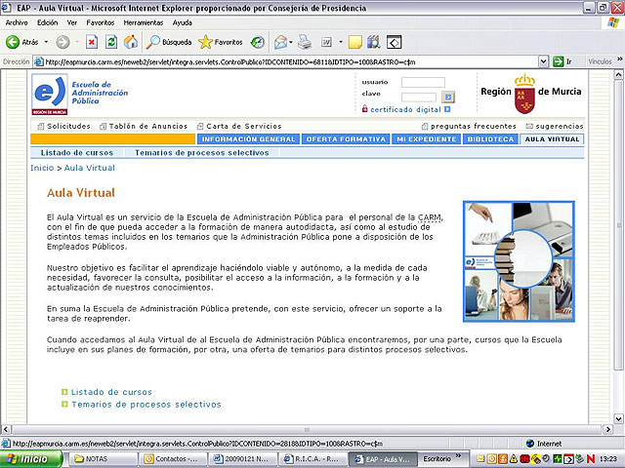Click the Inicio breadcrumb link
Viewport: 625px width, 468px height.
(x=42, y=168)
